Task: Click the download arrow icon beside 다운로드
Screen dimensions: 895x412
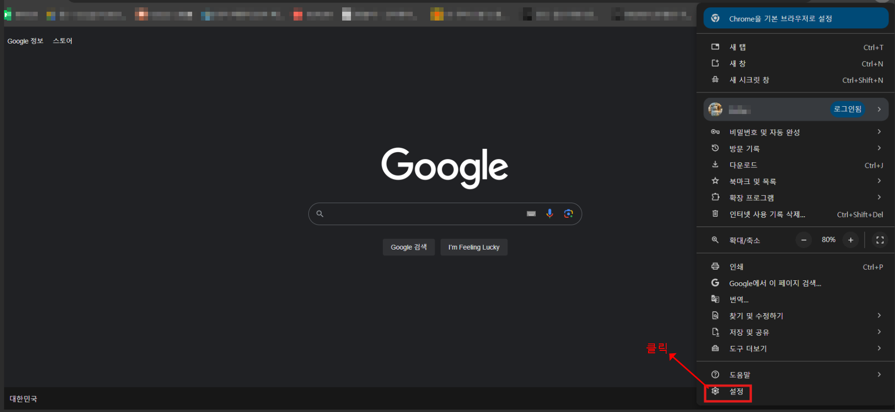Action: point(715,164)
